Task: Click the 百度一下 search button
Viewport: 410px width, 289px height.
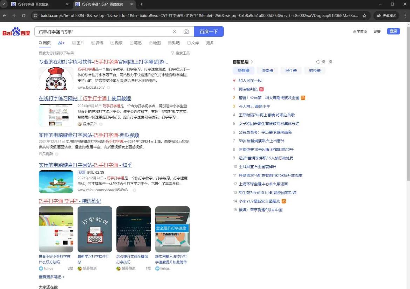Action: (209, 32)
